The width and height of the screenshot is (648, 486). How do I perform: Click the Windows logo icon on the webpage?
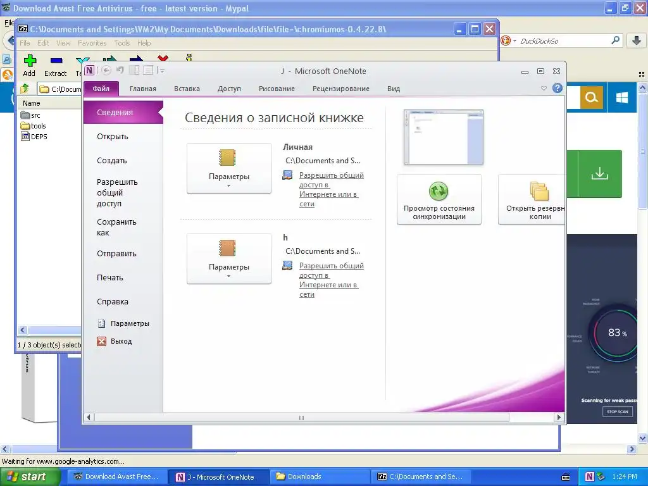621,97
